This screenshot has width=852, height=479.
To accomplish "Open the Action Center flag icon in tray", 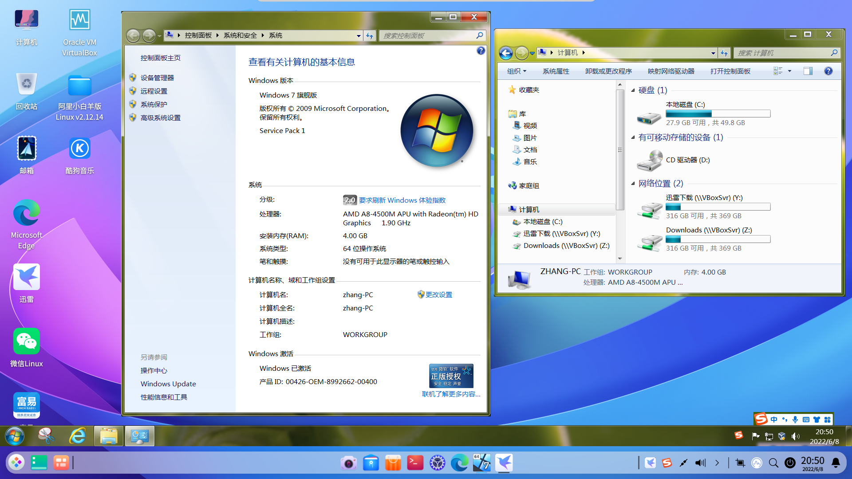I will [x=756, y=436].
